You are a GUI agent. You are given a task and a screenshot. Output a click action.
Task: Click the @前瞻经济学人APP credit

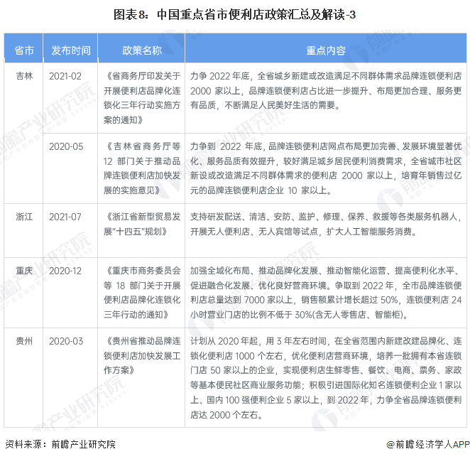coord(427,444)
